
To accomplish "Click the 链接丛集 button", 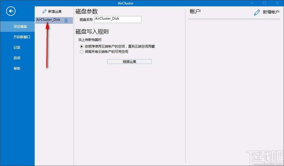I will click(x=129, y=61).
